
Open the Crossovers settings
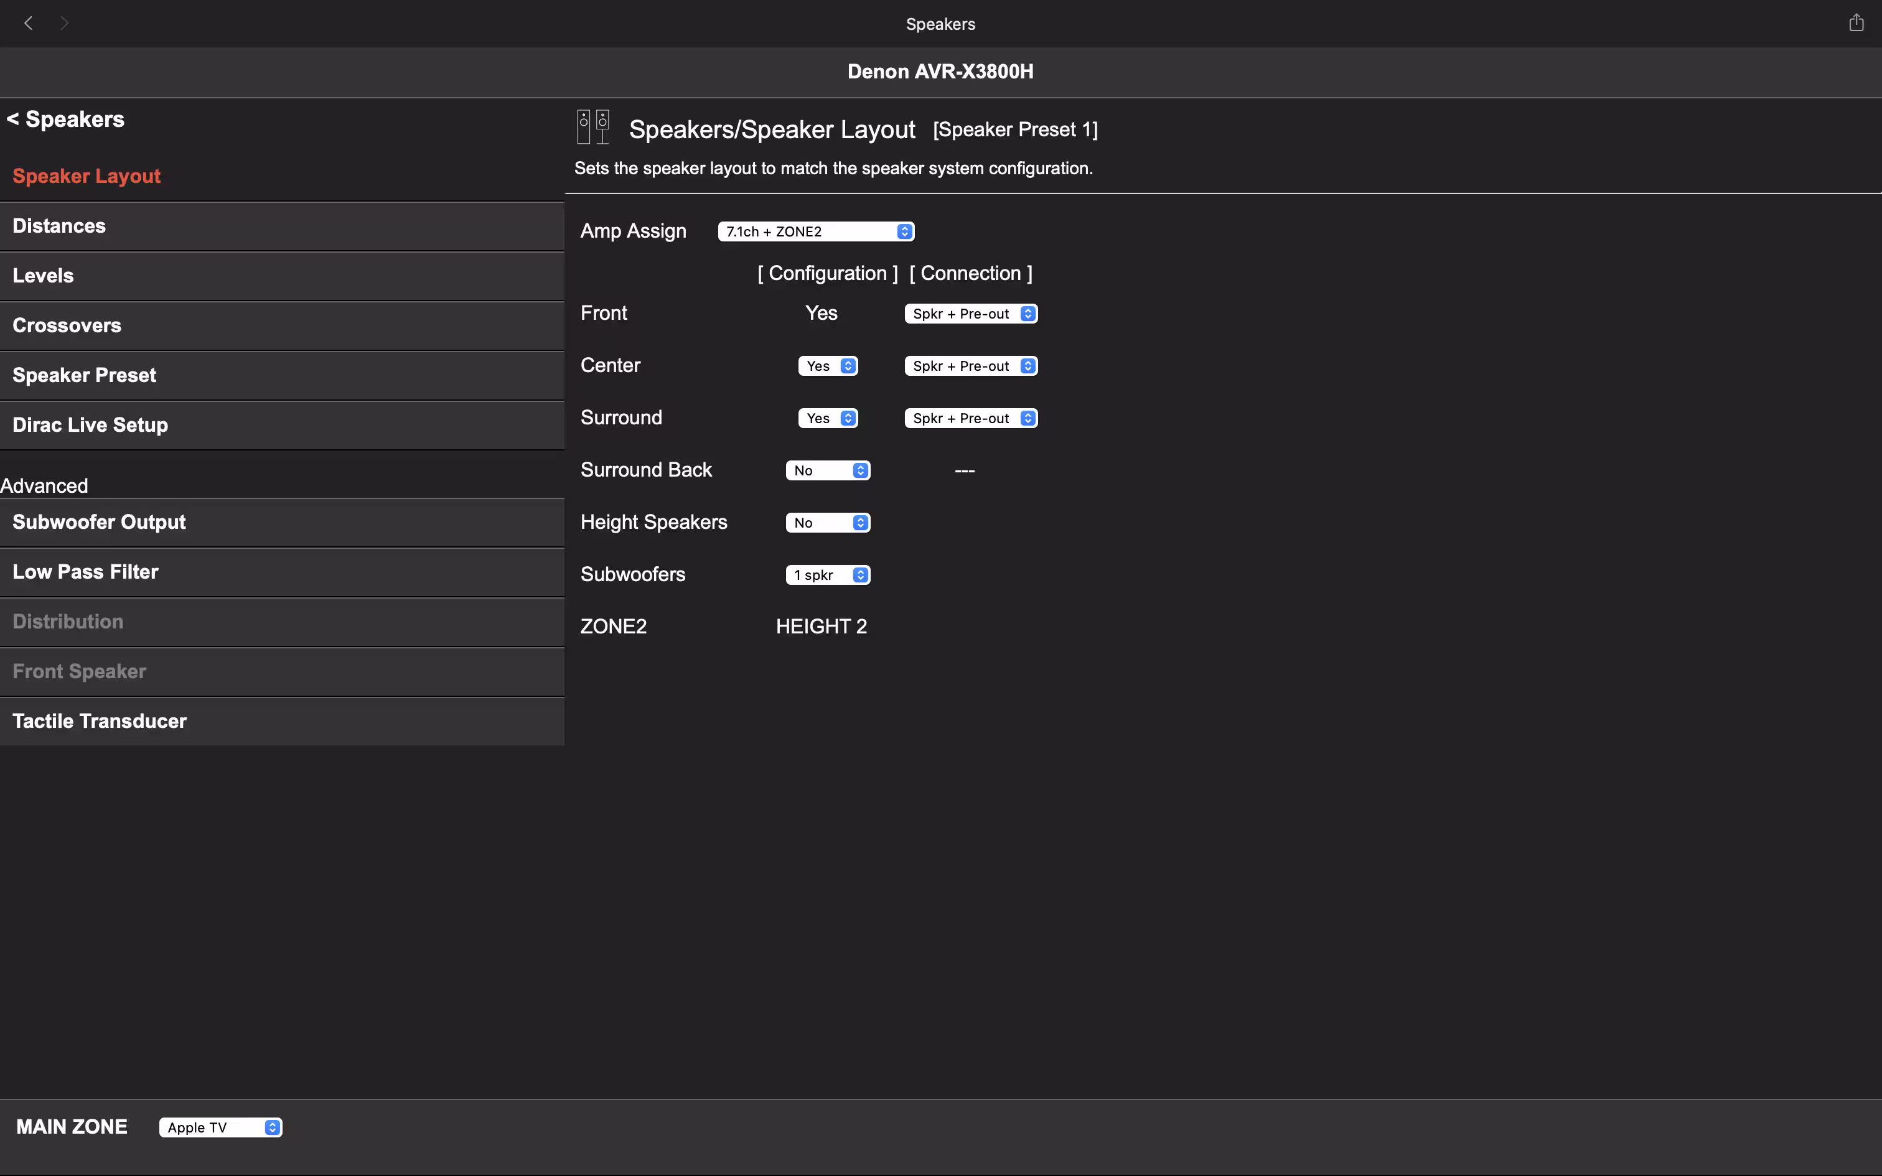tap(67, 326)
